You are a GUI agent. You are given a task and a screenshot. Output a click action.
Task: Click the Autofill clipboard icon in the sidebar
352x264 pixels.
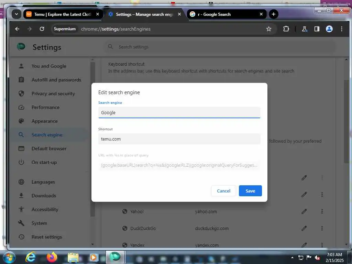click(21, 80)
